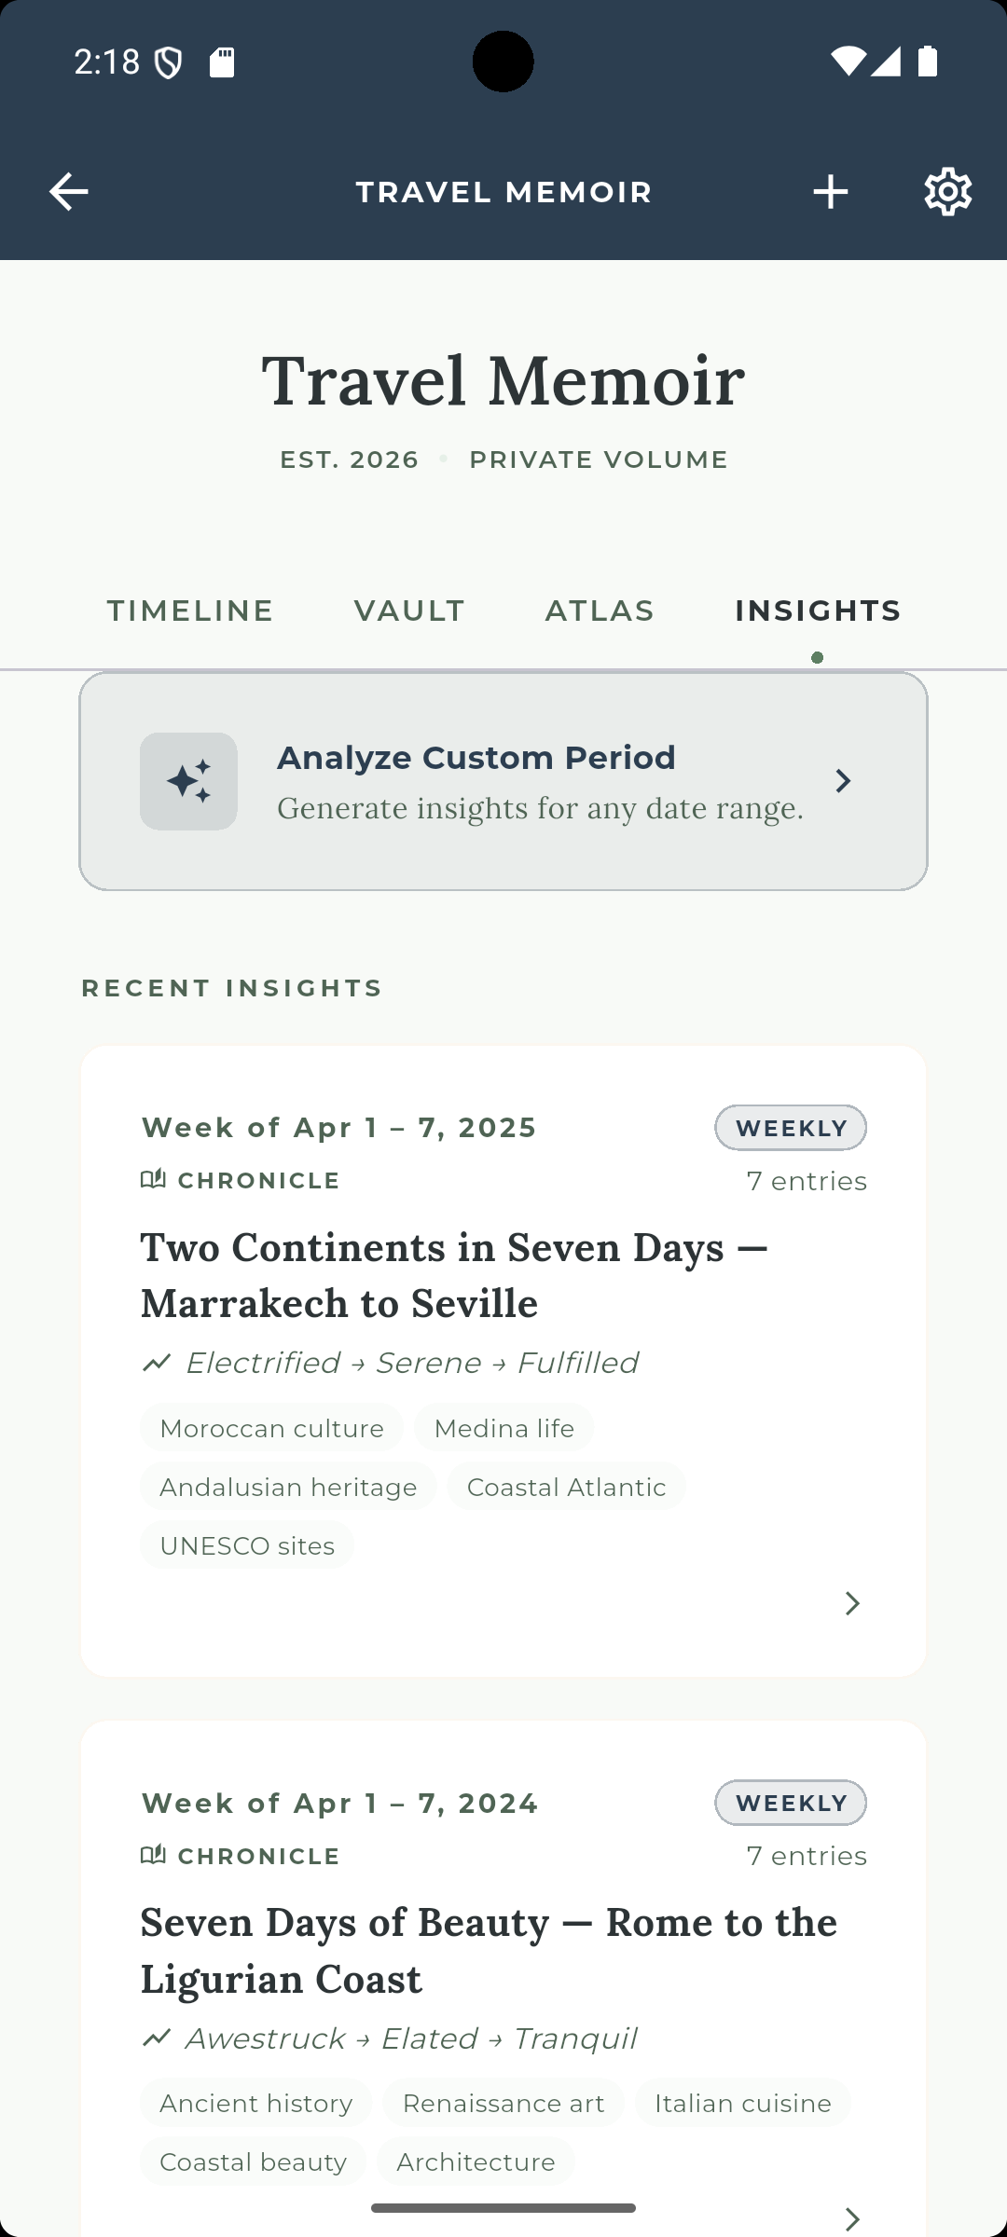
Task: Click the mood trend icon beside Electrified → Serene
Action: (x=157, y=1362)
